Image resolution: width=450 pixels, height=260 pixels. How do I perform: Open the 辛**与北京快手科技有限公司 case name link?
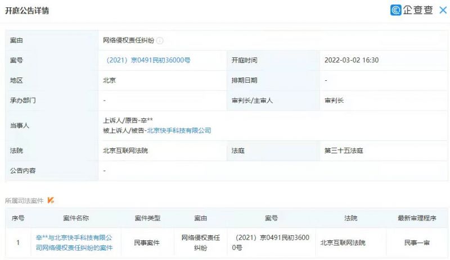pyautogui.click(x=74, y=243)
